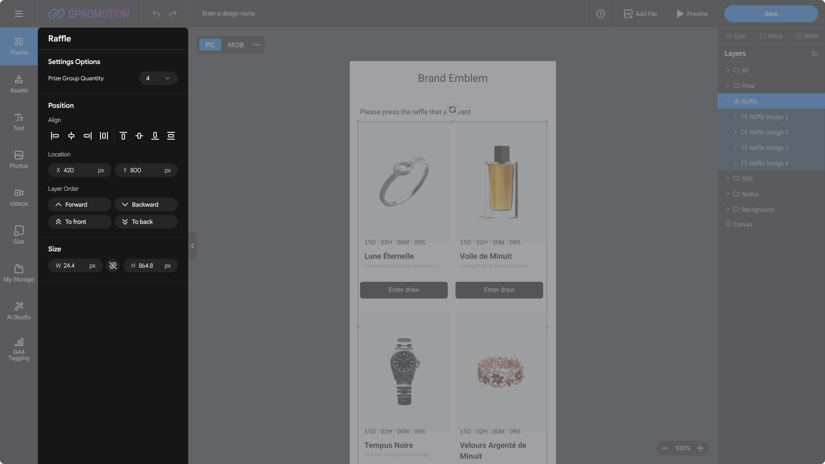Align top using the align icon

[123, 136]
